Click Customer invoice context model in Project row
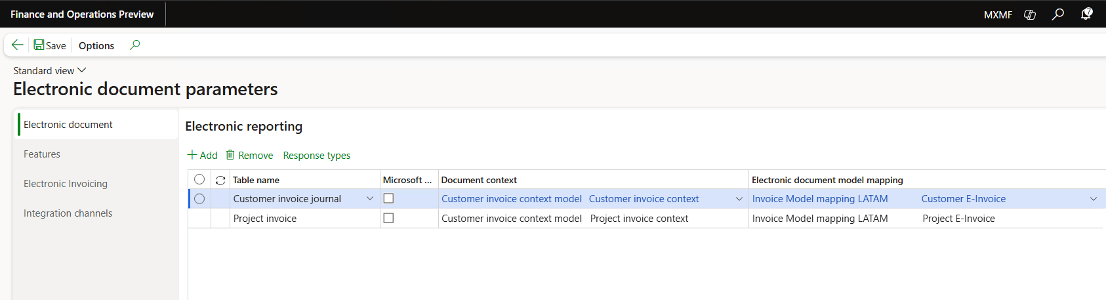The width and height of the screenshot is (1106, 300). coord(512,219)
